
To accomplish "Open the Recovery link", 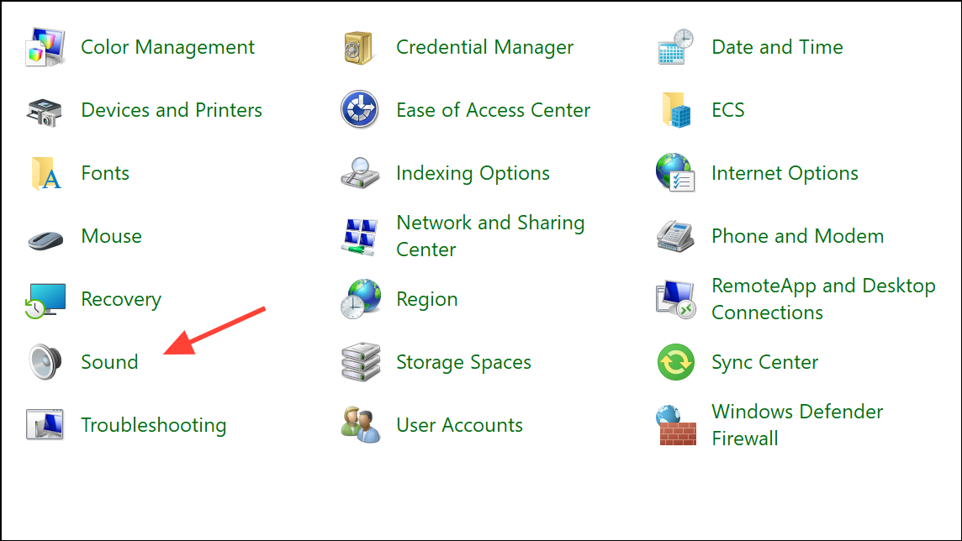I will [120, 299].
